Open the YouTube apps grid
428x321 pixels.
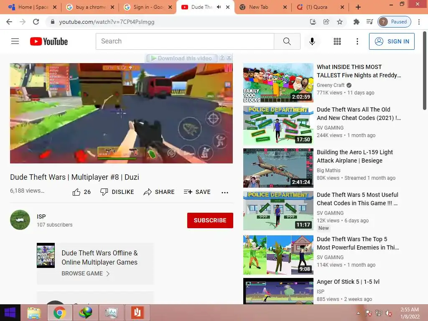pos(337,41)
